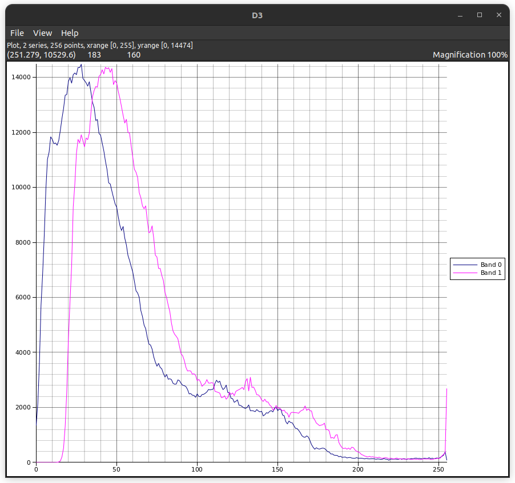The image size is (515, 483).
Task: Click the blue Band 0 legend line
Action: pos(465,265)
